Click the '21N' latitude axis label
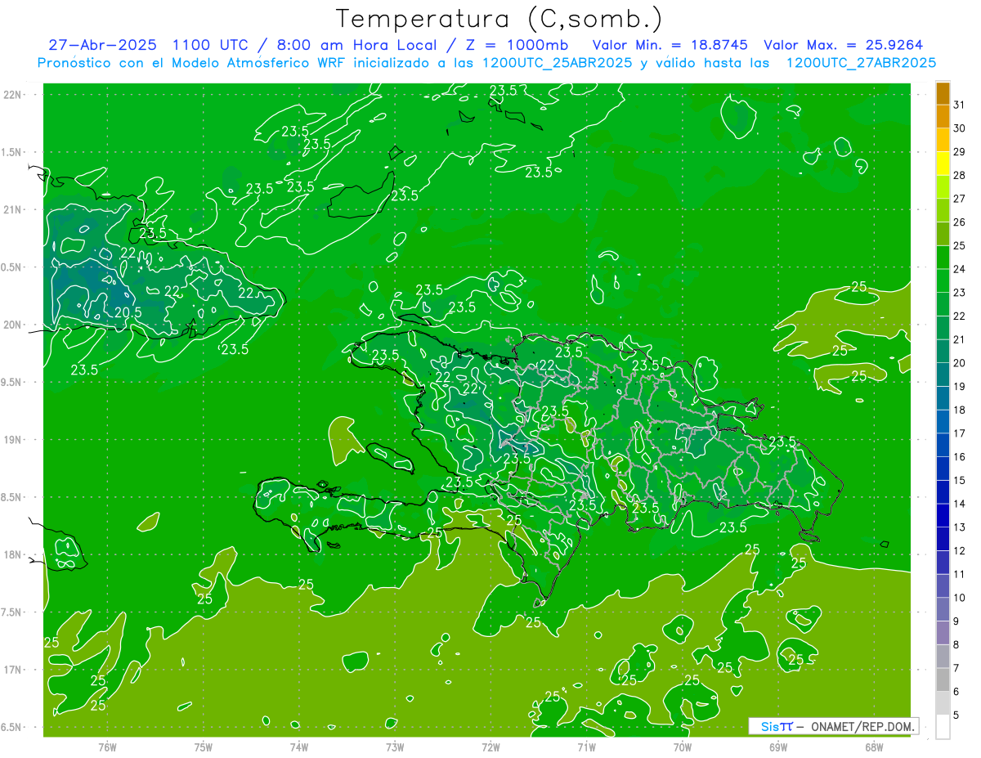981x758 pixels. coord(13,209)
